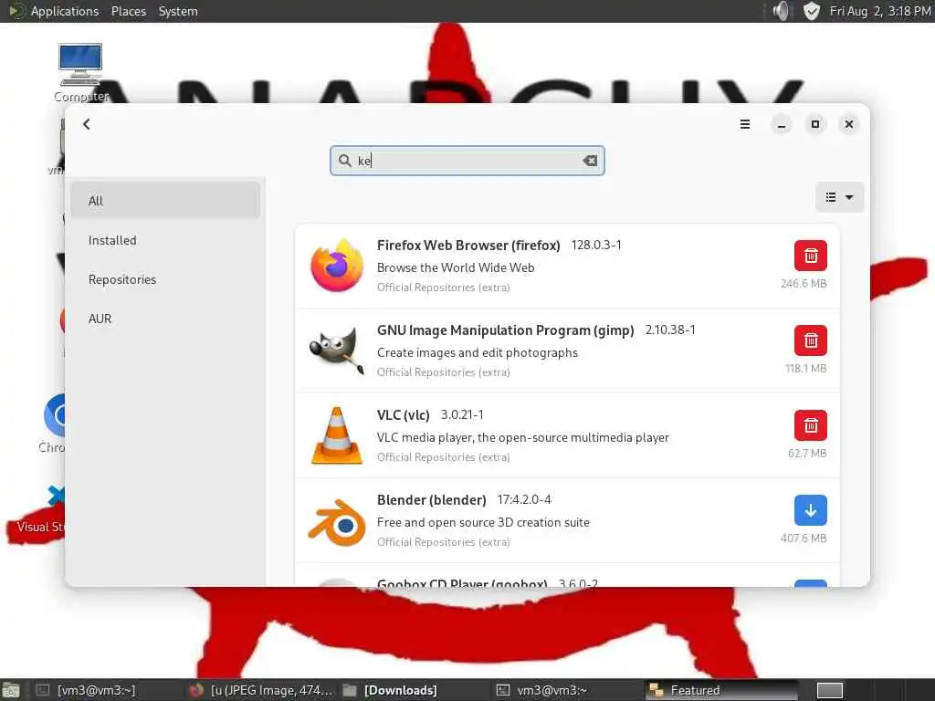Select the All category
The height and width of the screenshot is (701, 935).
(165, 201)
